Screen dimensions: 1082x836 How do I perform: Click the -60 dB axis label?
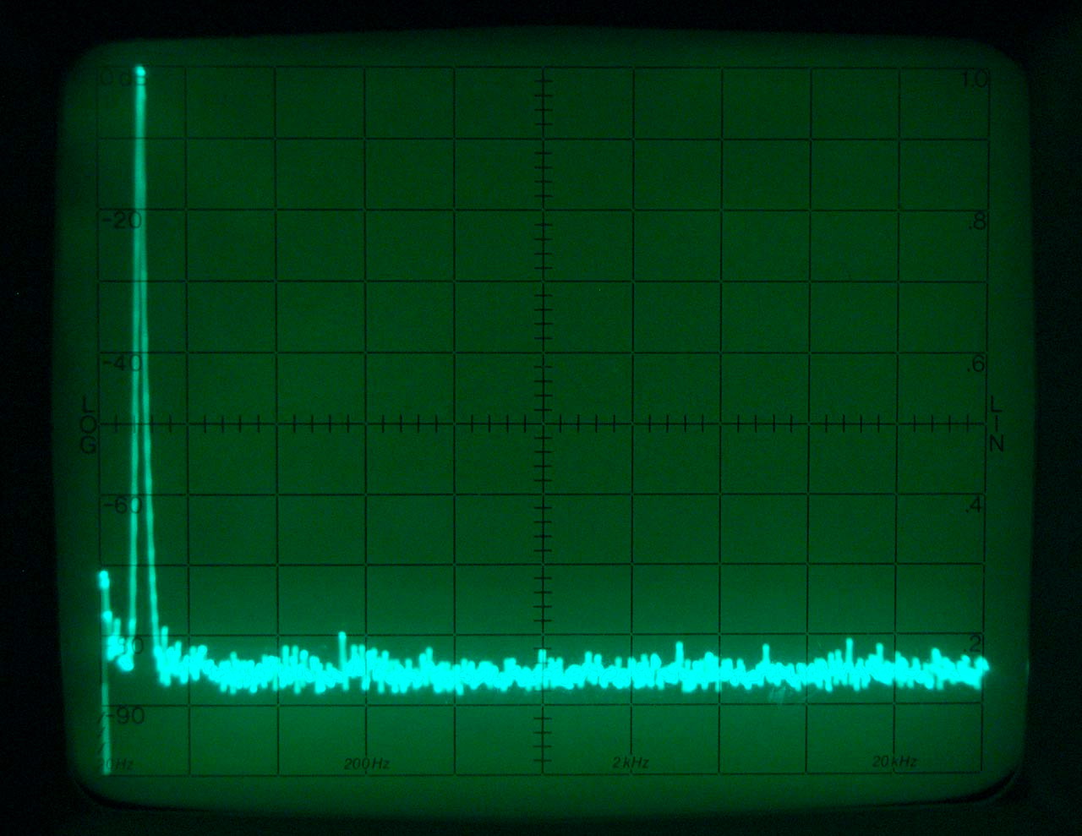(123, 505)
